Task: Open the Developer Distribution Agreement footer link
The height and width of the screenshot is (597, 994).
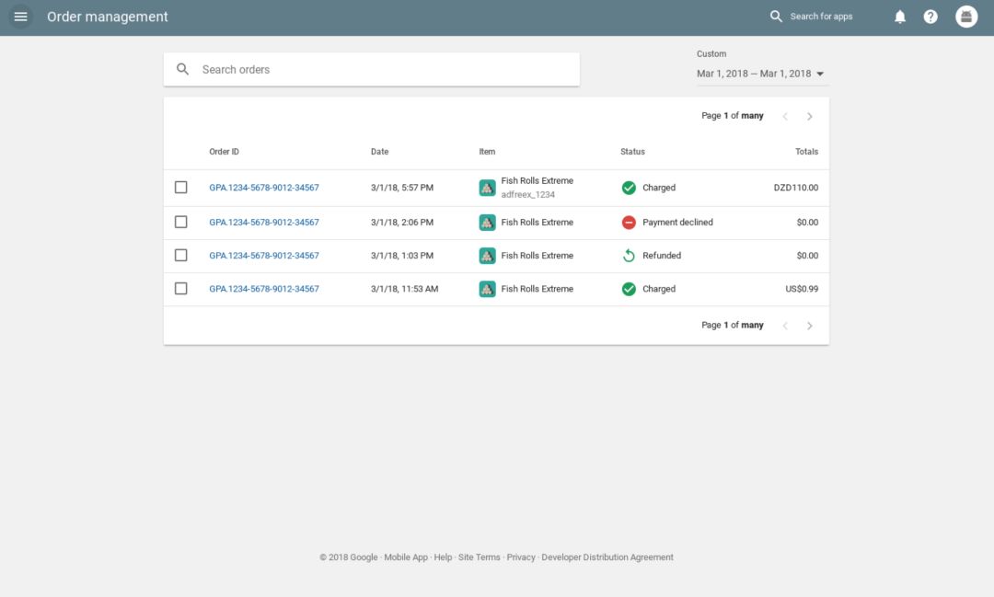Action: 607,557
